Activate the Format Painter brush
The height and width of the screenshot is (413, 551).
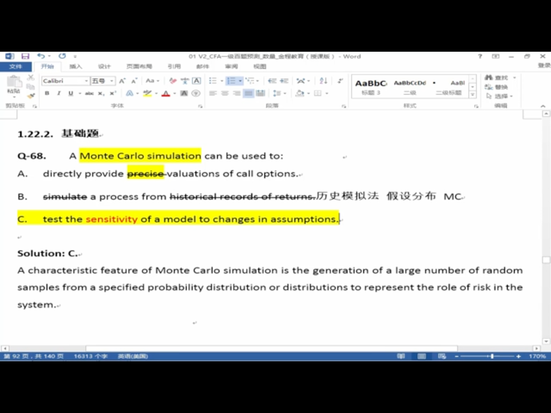click(31, 96)
